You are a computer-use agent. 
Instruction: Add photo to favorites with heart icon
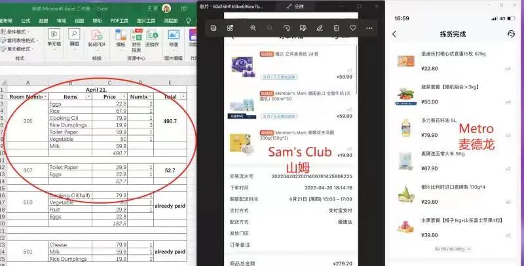pyautogui.click(x=353, y=28)
